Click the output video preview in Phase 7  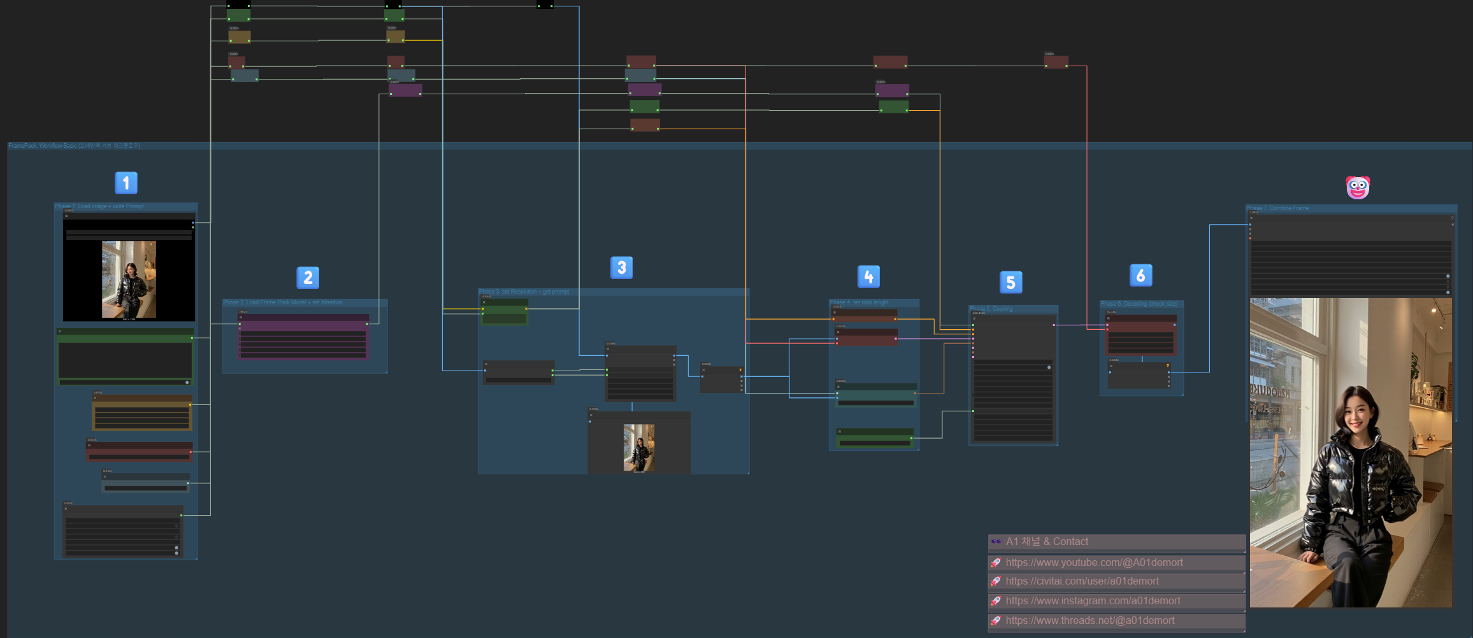[x=1351, y=452]
